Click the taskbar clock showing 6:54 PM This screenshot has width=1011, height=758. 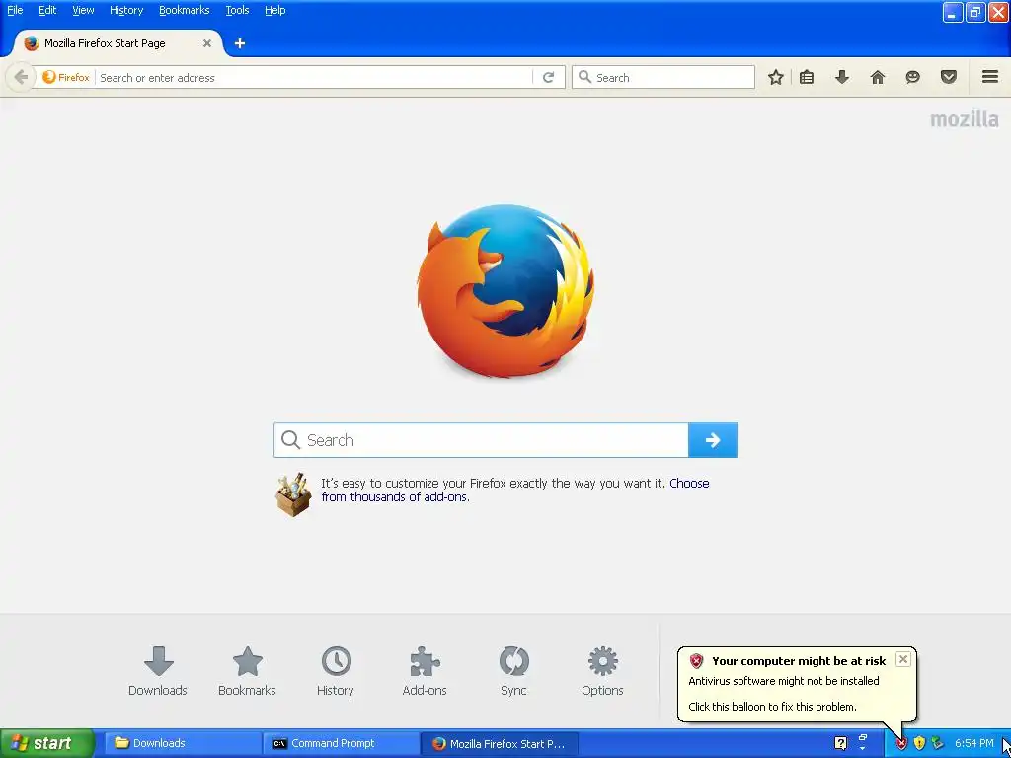(x=973, y=744)
